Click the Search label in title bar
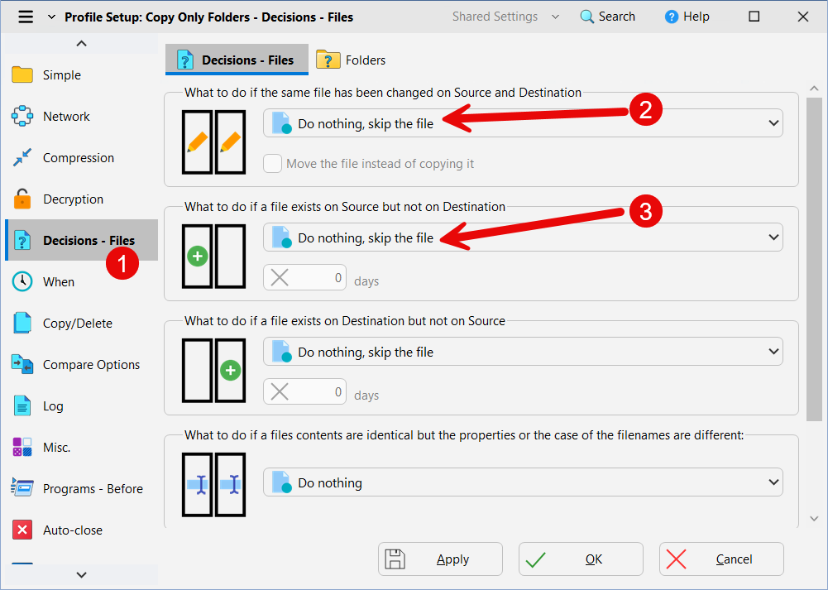828x590 pixels. point(617,17)
